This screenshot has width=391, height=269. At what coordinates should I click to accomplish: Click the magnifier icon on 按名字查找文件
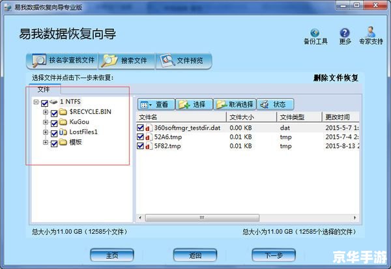coord(38,61)
